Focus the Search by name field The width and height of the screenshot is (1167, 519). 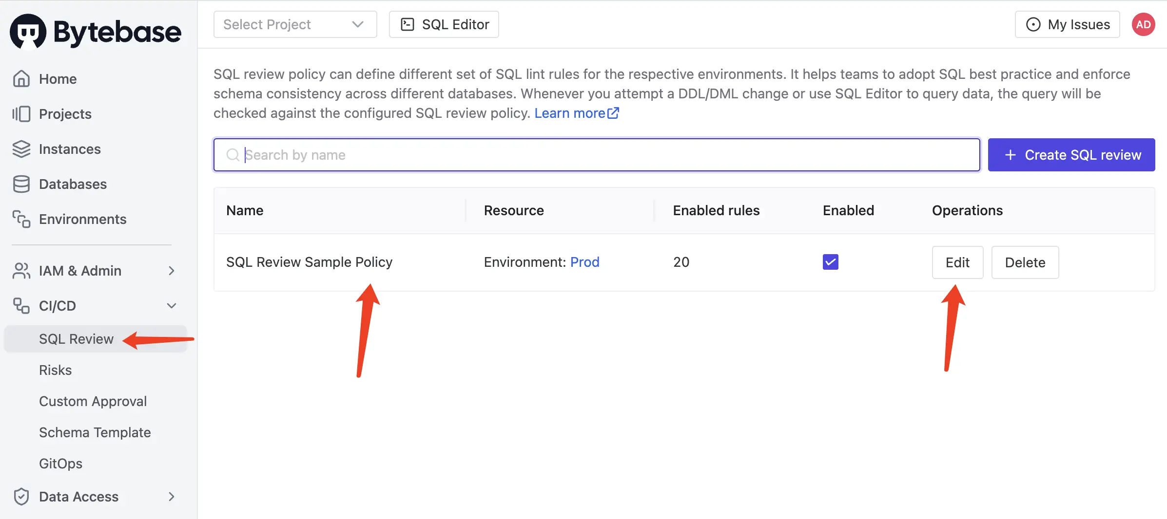[597, 155]
